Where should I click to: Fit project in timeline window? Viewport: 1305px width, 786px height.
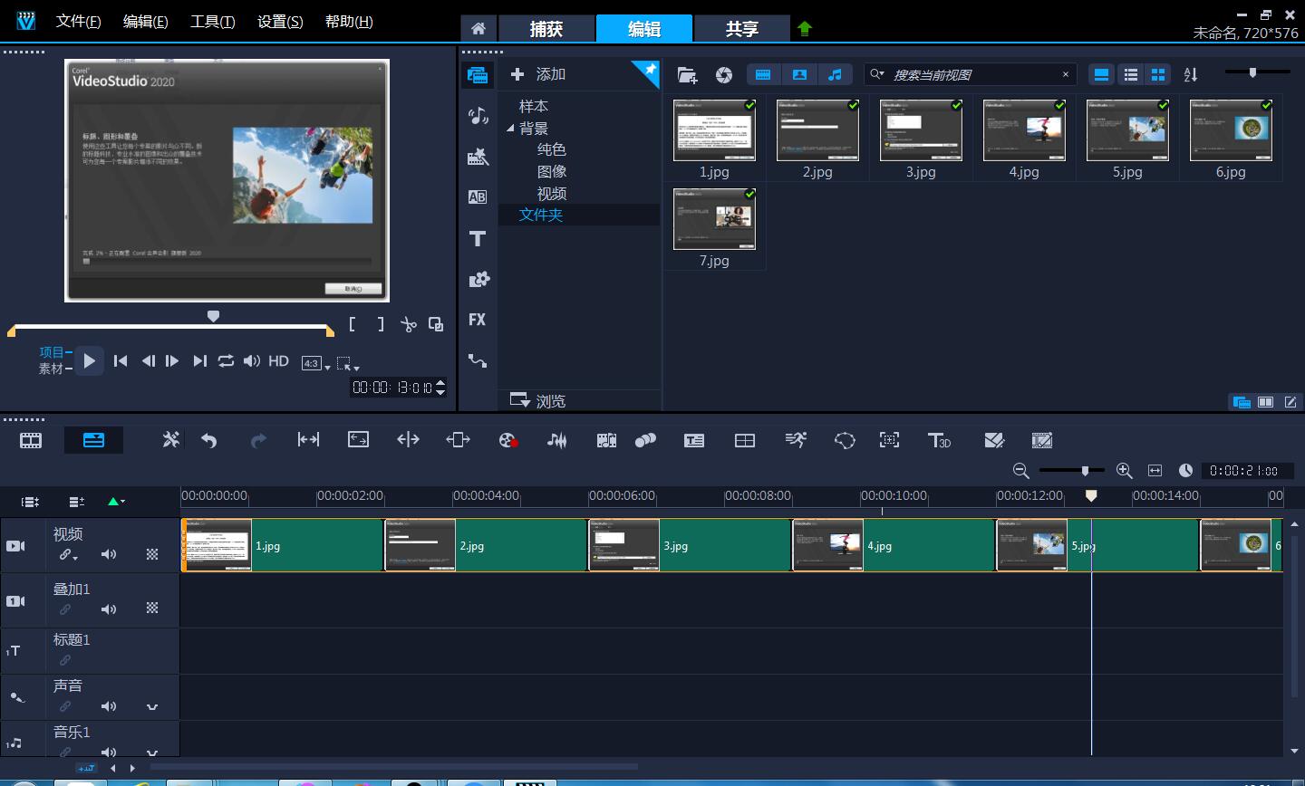coord(1155,471)
